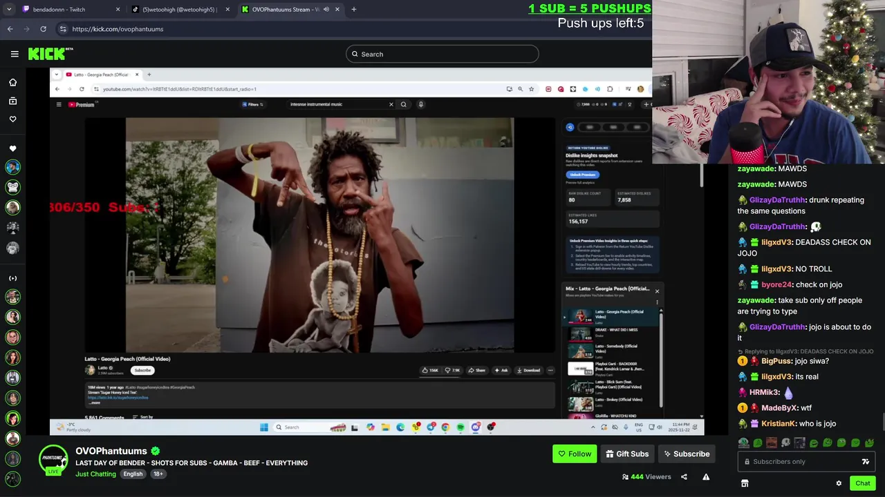Open Discord from streamed taskbar
The width and height of the screenshot is (885, 497).
pyautogui.click(x=476, y=427)
